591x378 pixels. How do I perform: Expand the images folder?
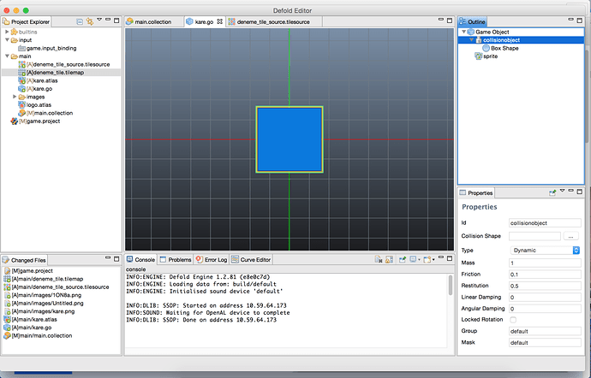(x=15, y=97)
